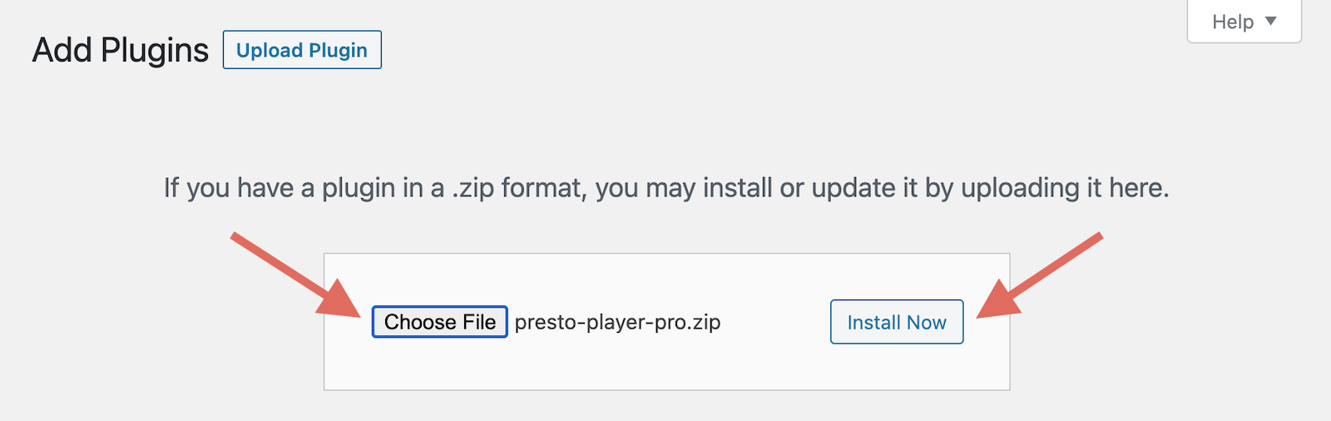The height and width of the screenshot is (421, 1331).
Task: Browse for a plugin zip file
Action: pyautogui.click(x=439, y=322)
